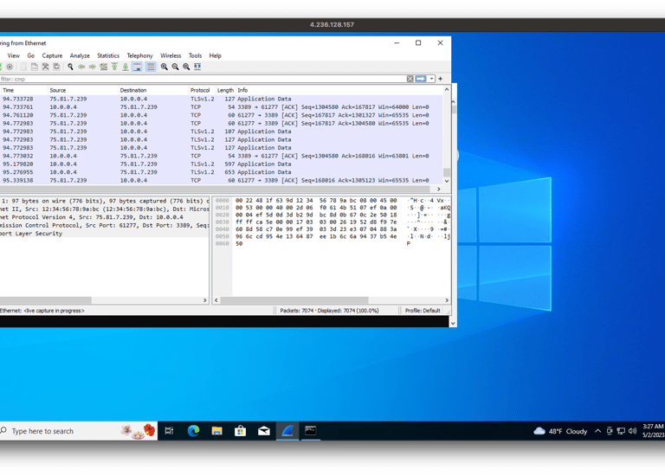This screenshot has width=665, height=476.
Task: Open display filter history dropdown
Action: point(430,79)
